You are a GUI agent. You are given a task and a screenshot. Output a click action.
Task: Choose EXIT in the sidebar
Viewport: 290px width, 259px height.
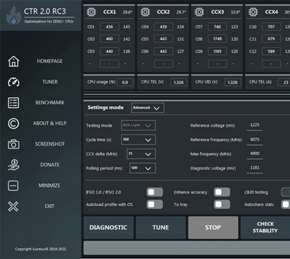coord(50,206)
